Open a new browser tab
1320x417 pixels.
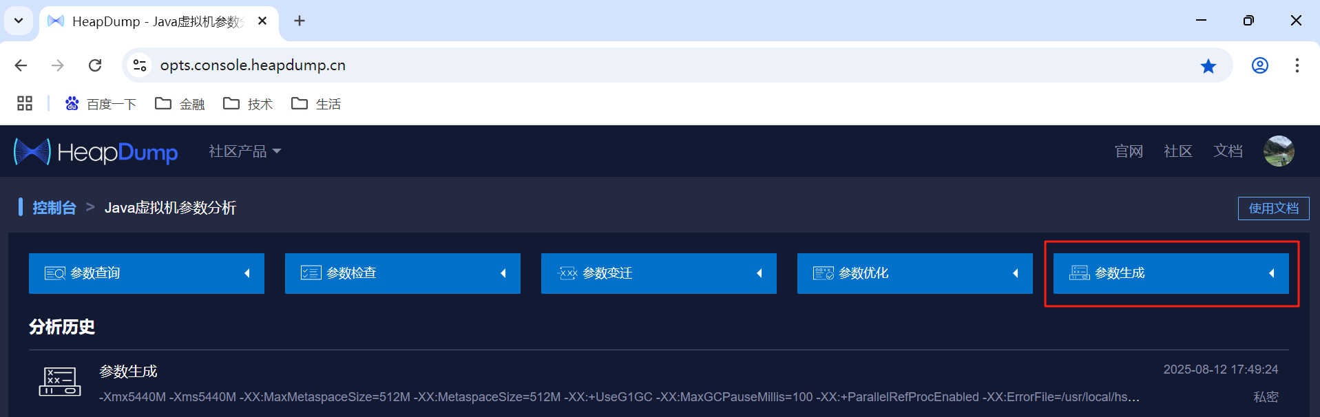tap(300, 21)
